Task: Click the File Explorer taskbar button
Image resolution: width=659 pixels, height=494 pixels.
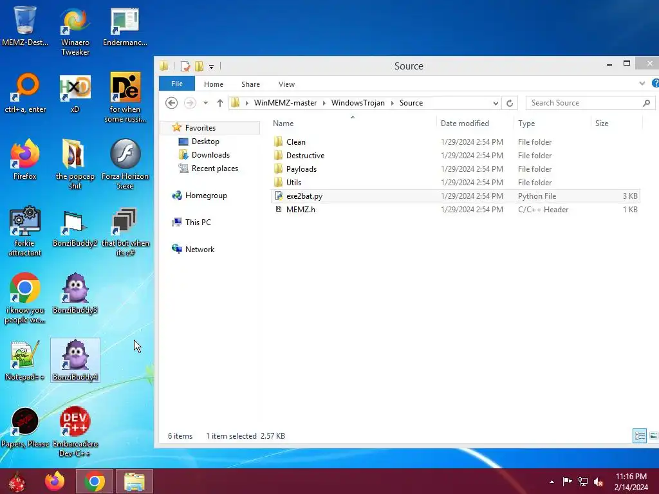Action: tap(135, 481)
